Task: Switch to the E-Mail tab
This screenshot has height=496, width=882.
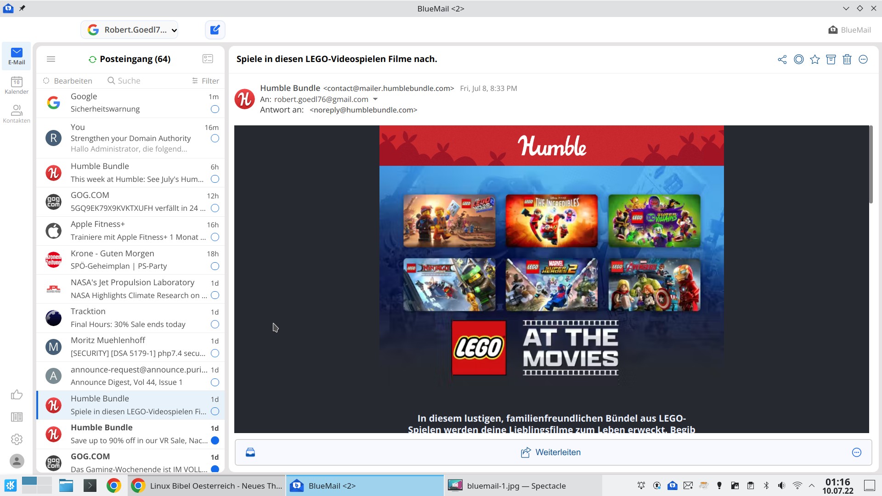Action: pyautogui.click(x=17, y=56)
